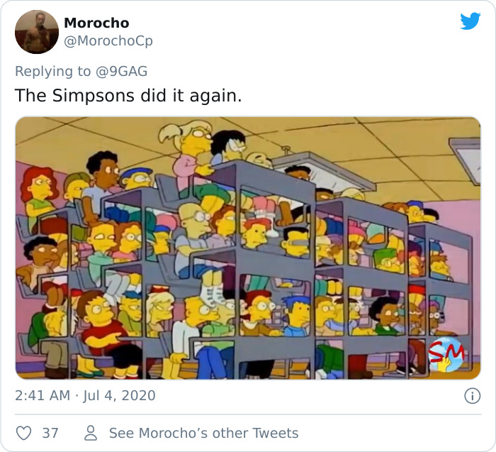Click the Replying to label
496x452 pixels.
pos(53,71)
